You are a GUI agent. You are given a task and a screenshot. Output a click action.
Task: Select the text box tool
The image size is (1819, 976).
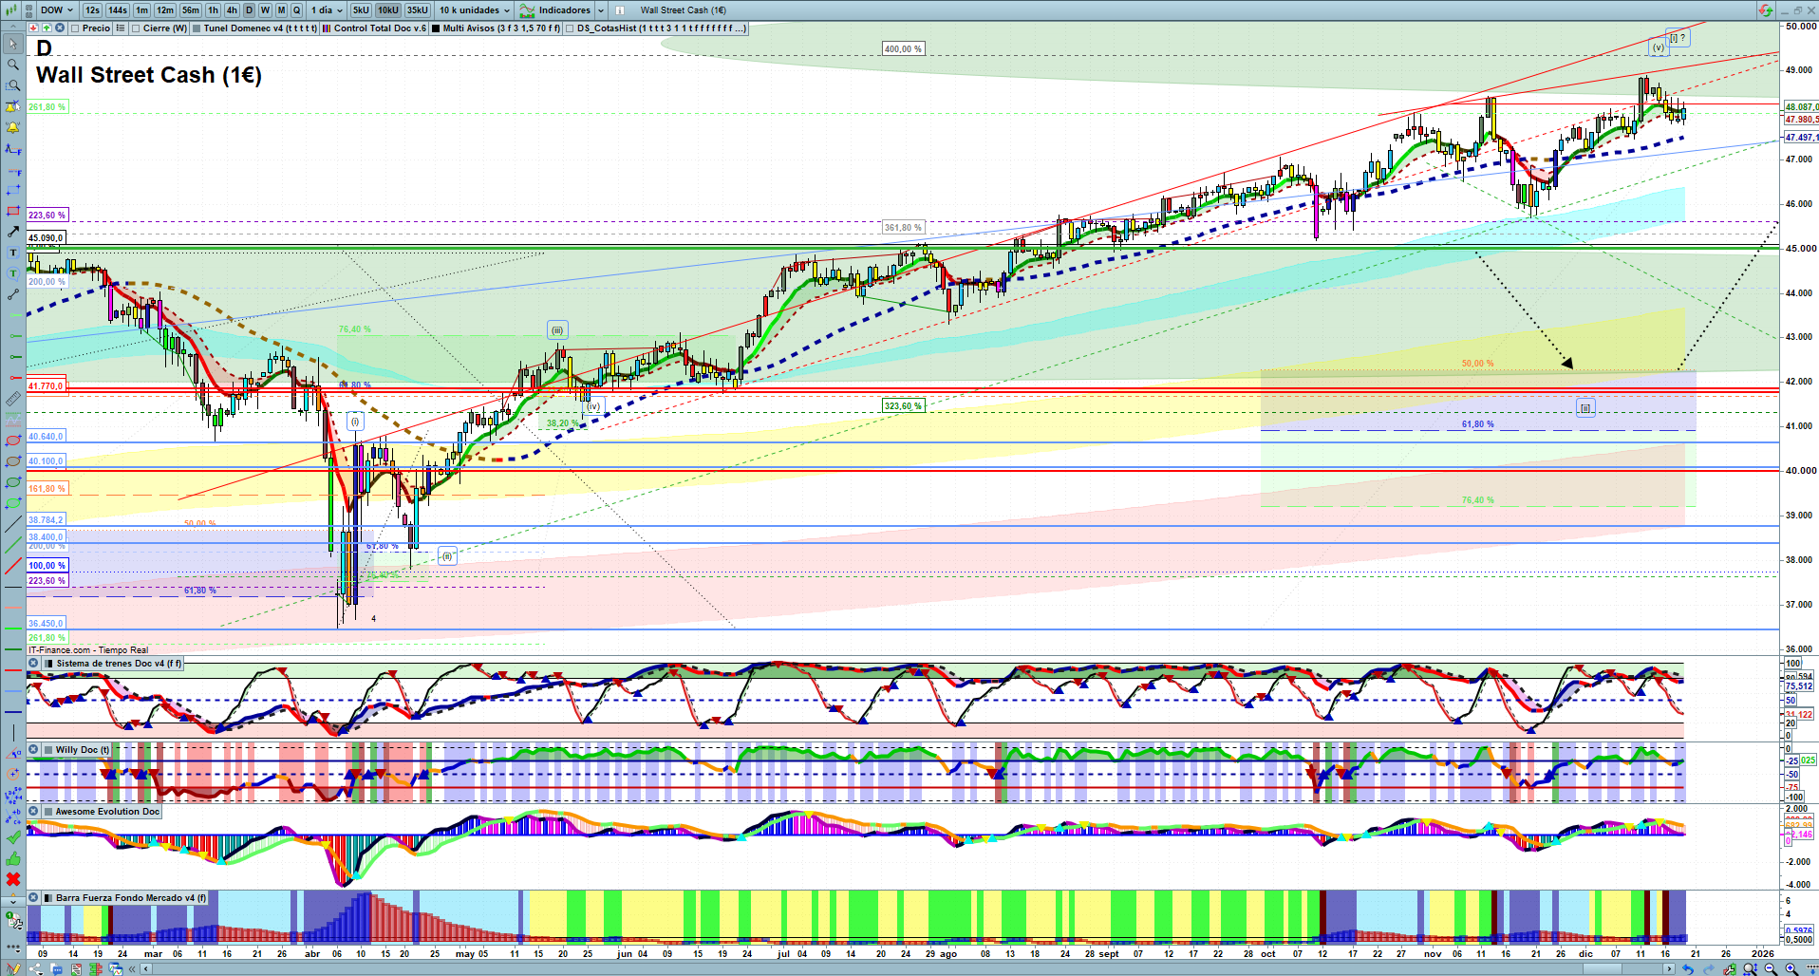pyautogui.click(x=13, y=253)
